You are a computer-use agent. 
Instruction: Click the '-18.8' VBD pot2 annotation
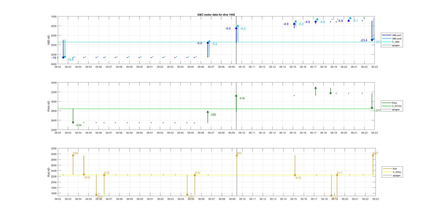coord(70,60)
